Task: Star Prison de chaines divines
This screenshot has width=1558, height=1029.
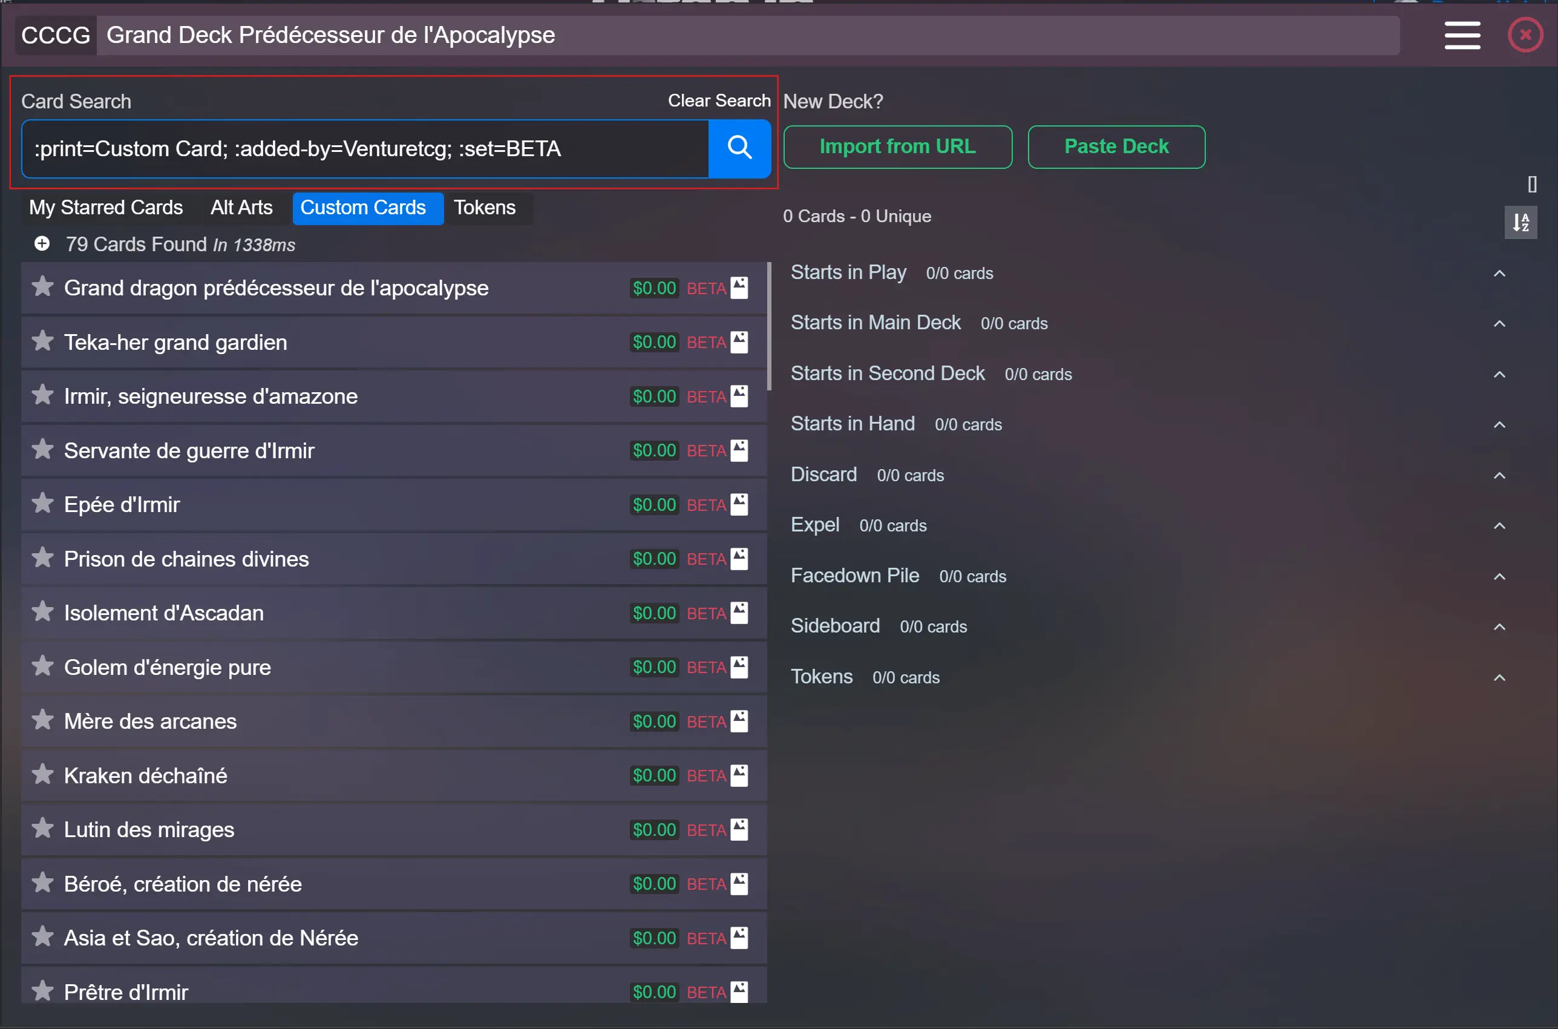Action: click(x=42, y=558)
